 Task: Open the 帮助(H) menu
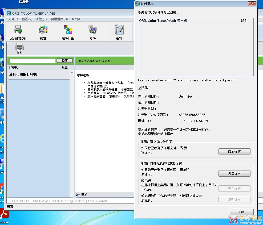point(77,19)
